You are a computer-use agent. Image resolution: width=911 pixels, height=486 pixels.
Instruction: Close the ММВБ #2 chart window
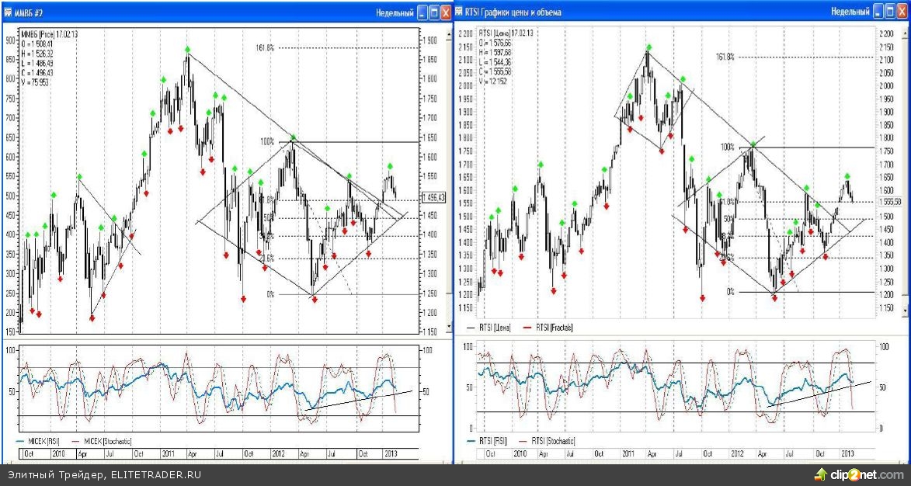445,13
